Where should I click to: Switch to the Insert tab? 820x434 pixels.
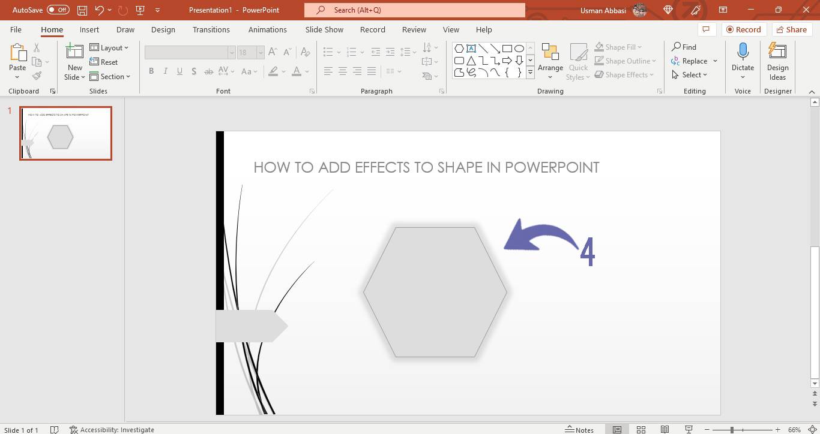tap(89, 29)
